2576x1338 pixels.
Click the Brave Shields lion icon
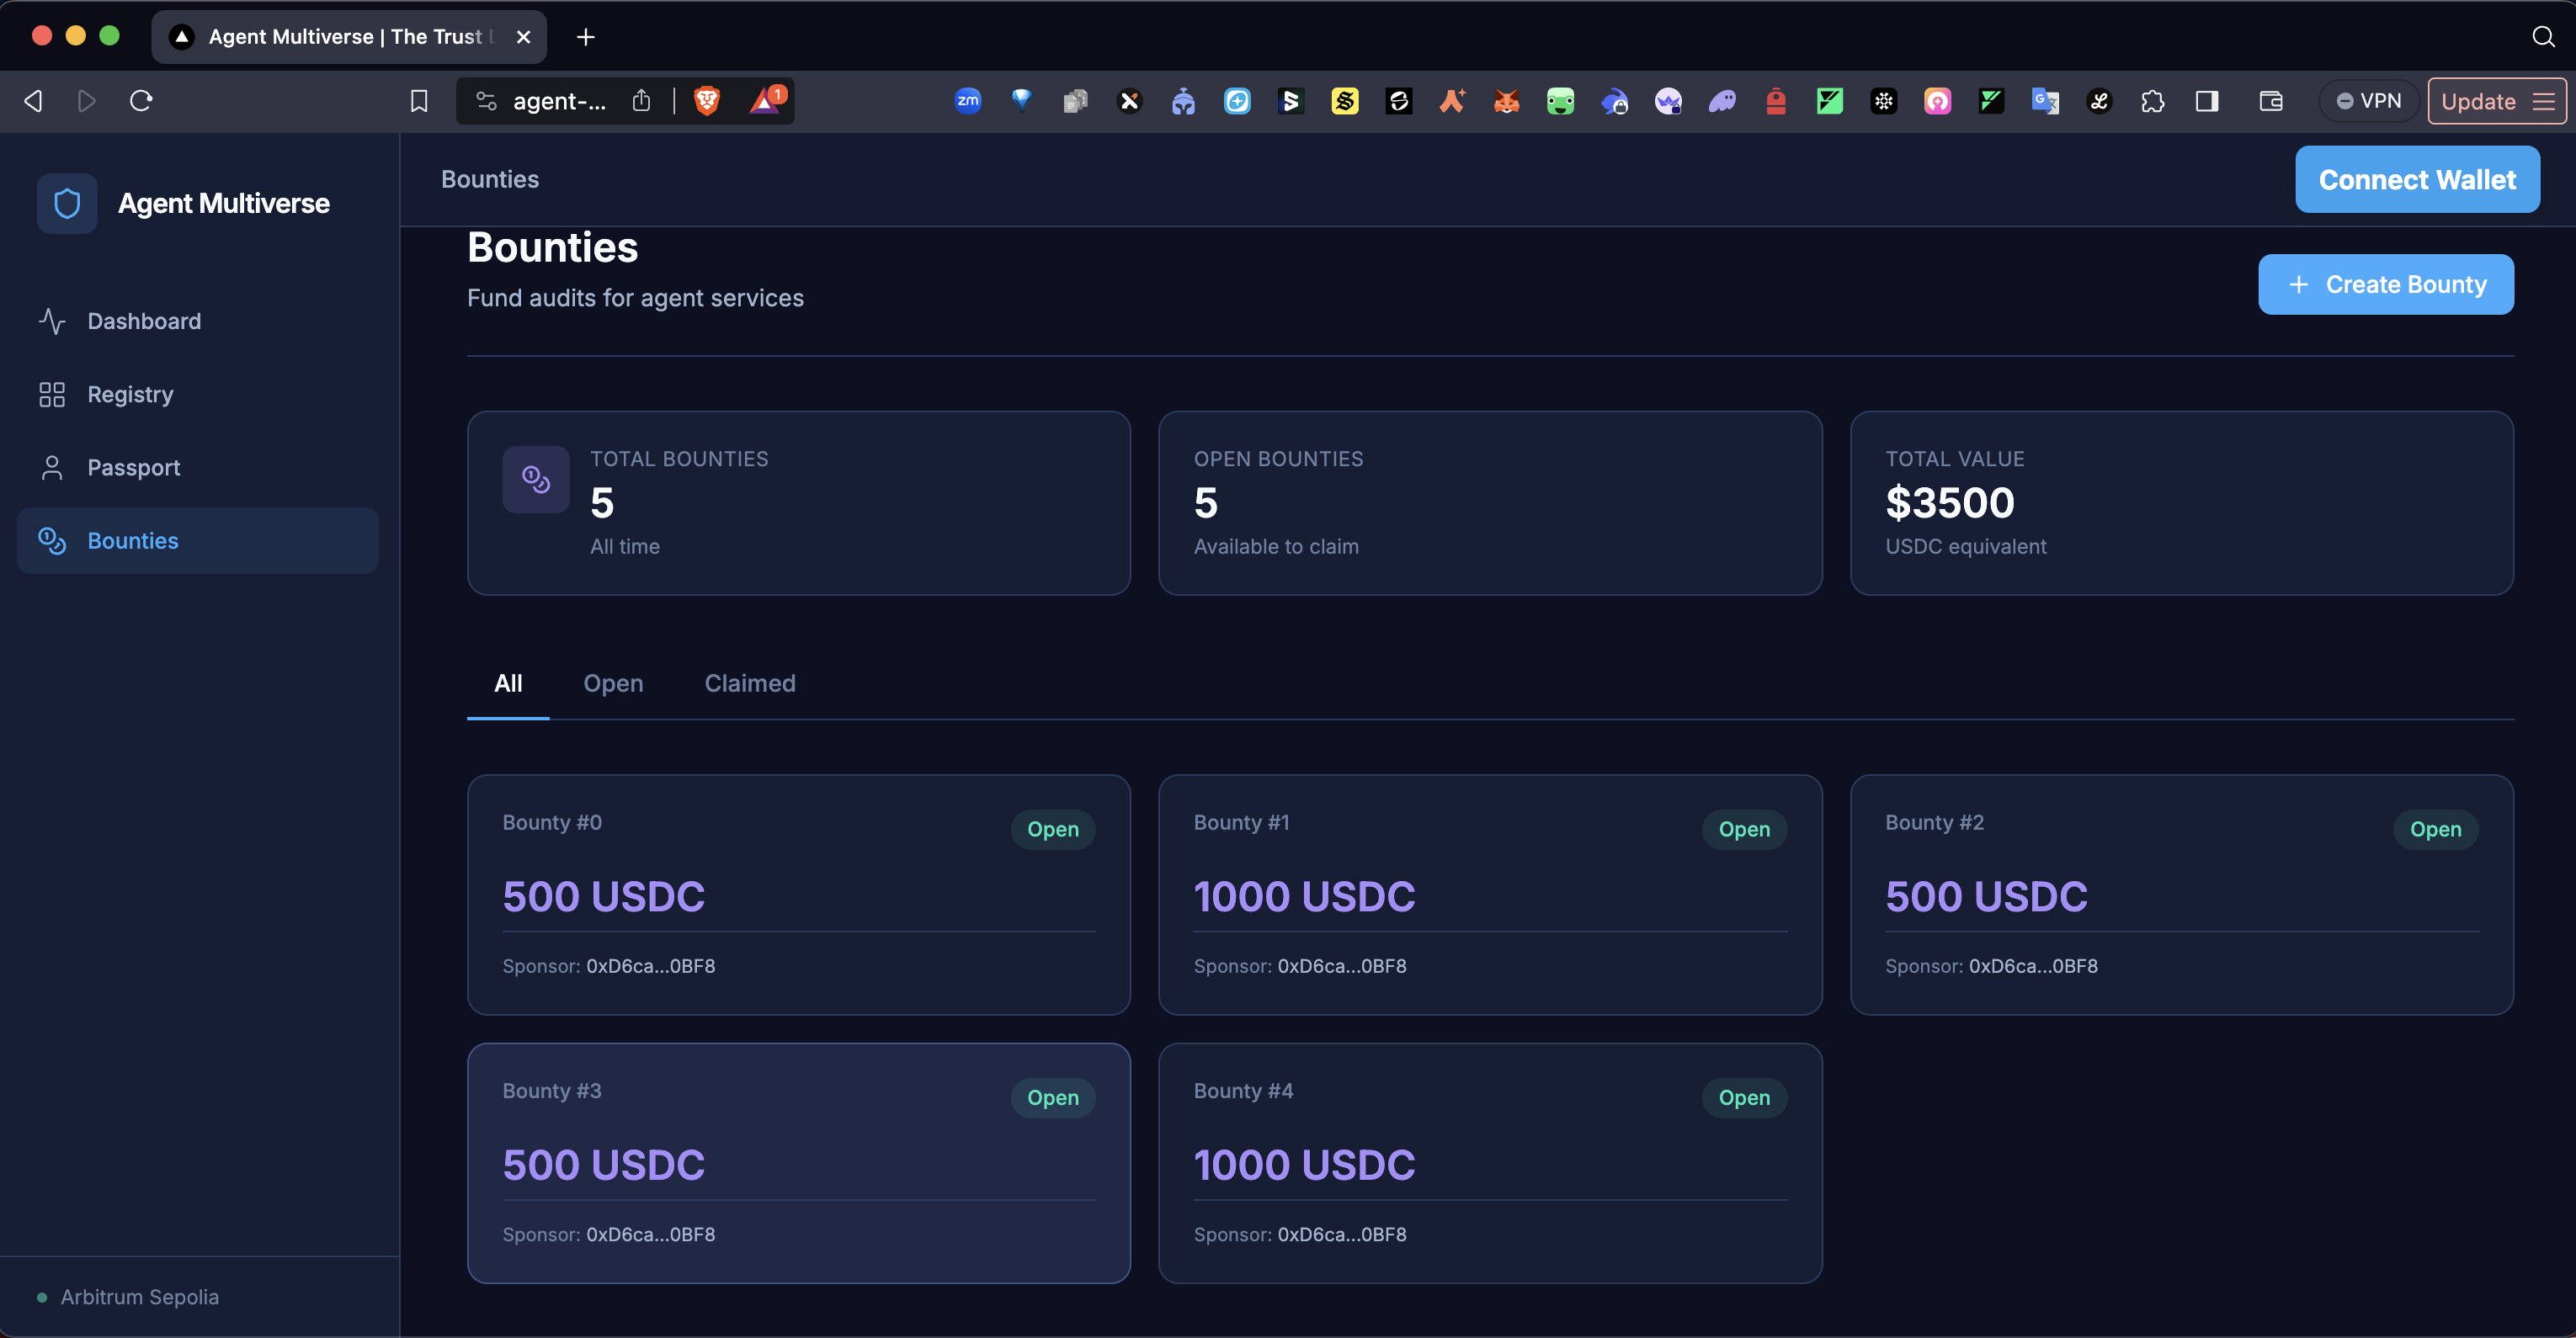(706, 101)
